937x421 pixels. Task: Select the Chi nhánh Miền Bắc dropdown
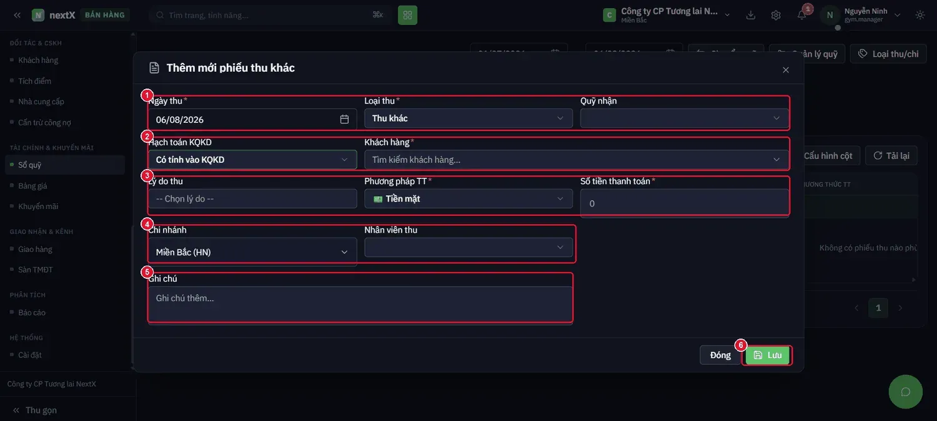(252, 252)
